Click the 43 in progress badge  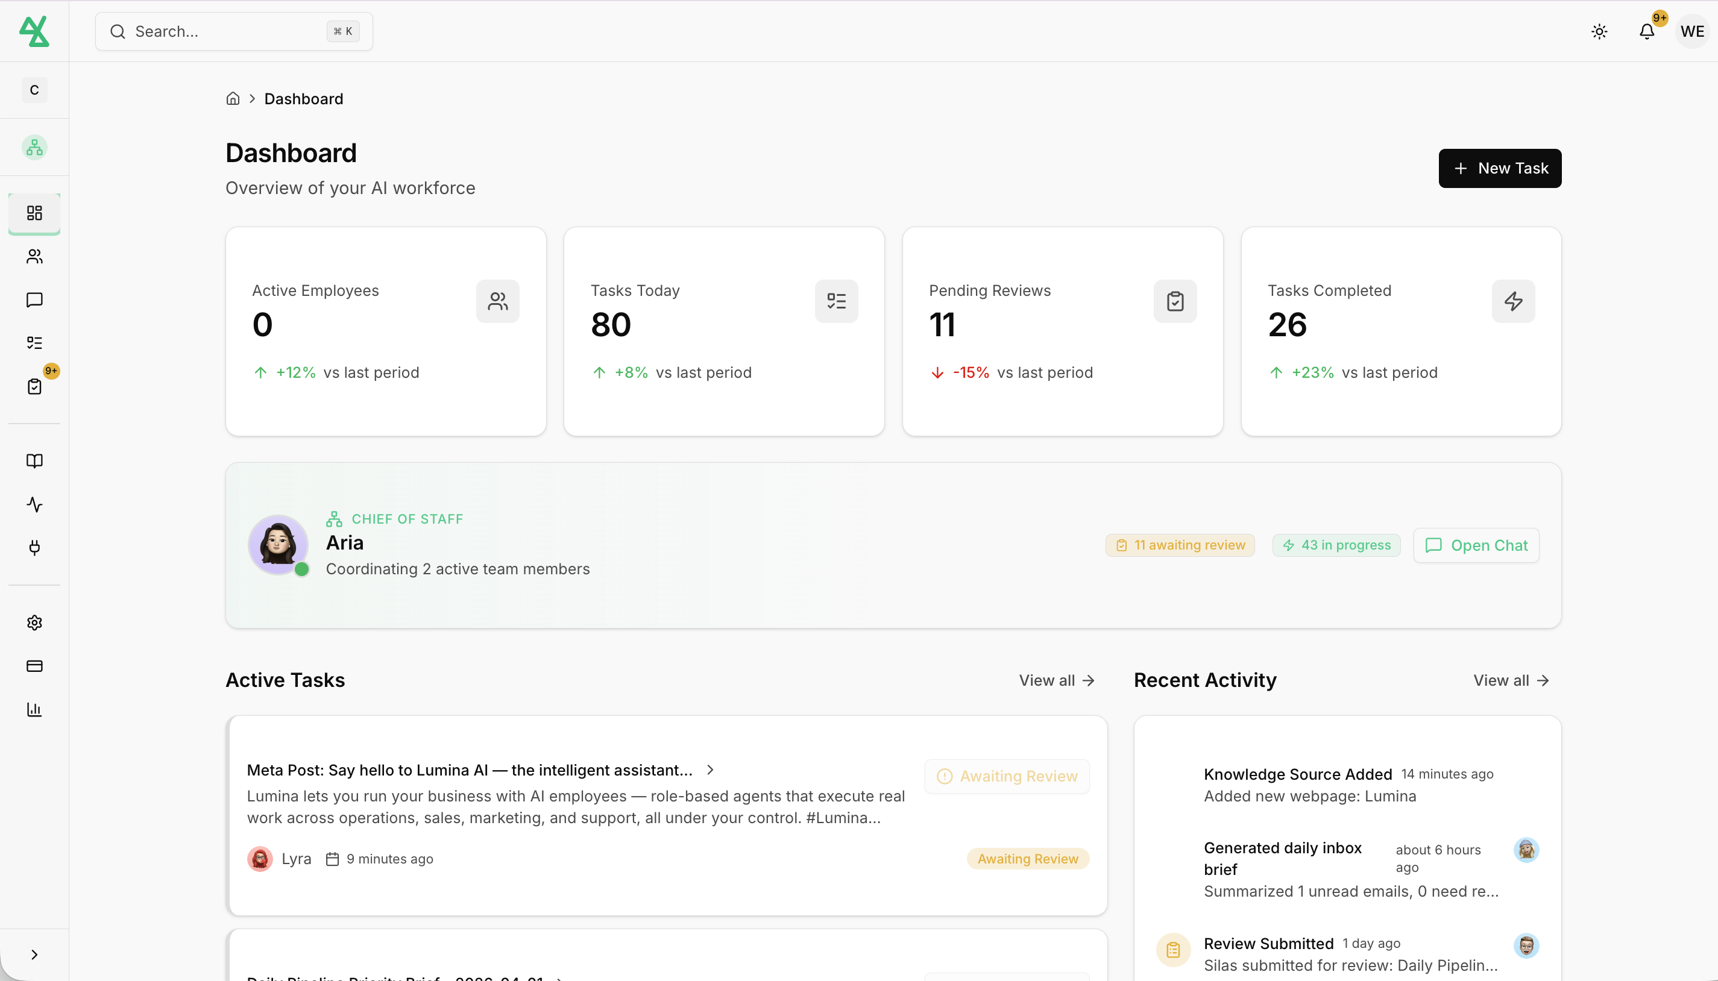[1336, 545]
